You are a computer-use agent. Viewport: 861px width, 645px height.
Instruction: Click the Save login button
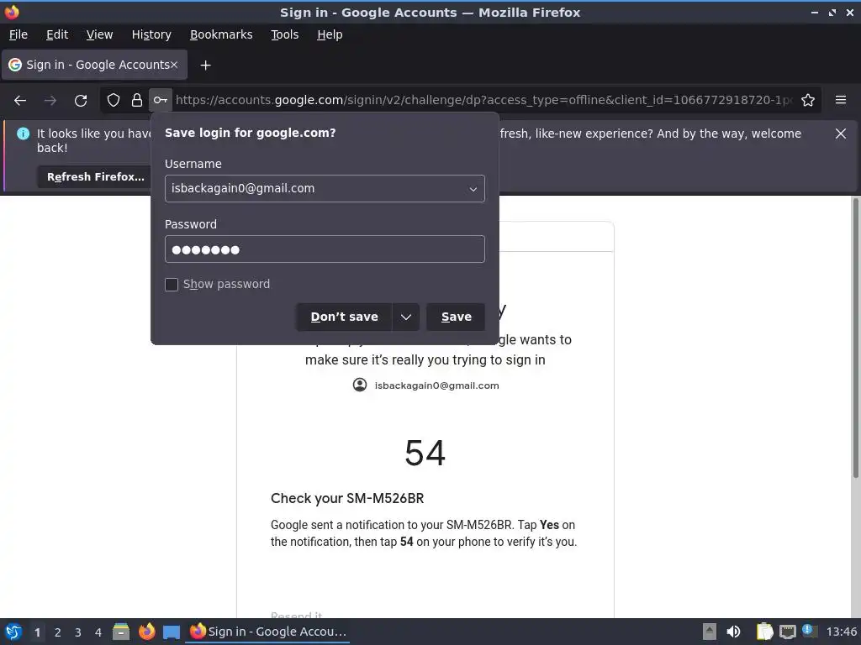point(456,317)
